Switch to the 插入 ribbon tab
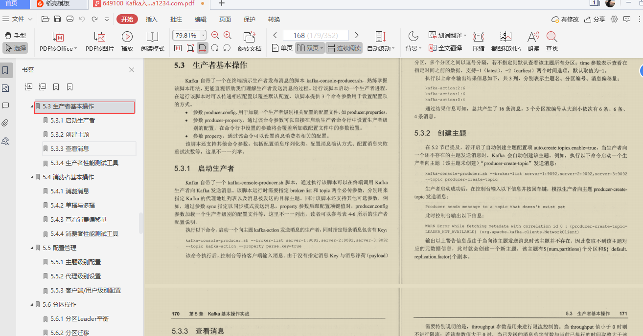The width and height of the screenshot is (643, 336). [x=151, y=19]
